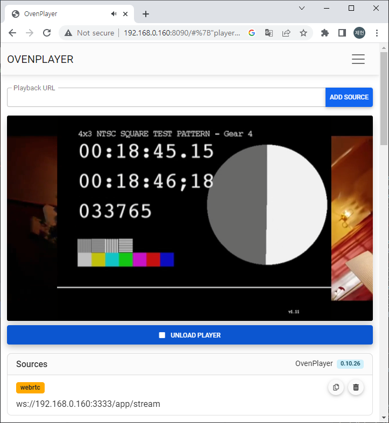Open the browser extensions puzzle icon
The width and height of the screenshot is (389, 423).
(x=325, y=33)
